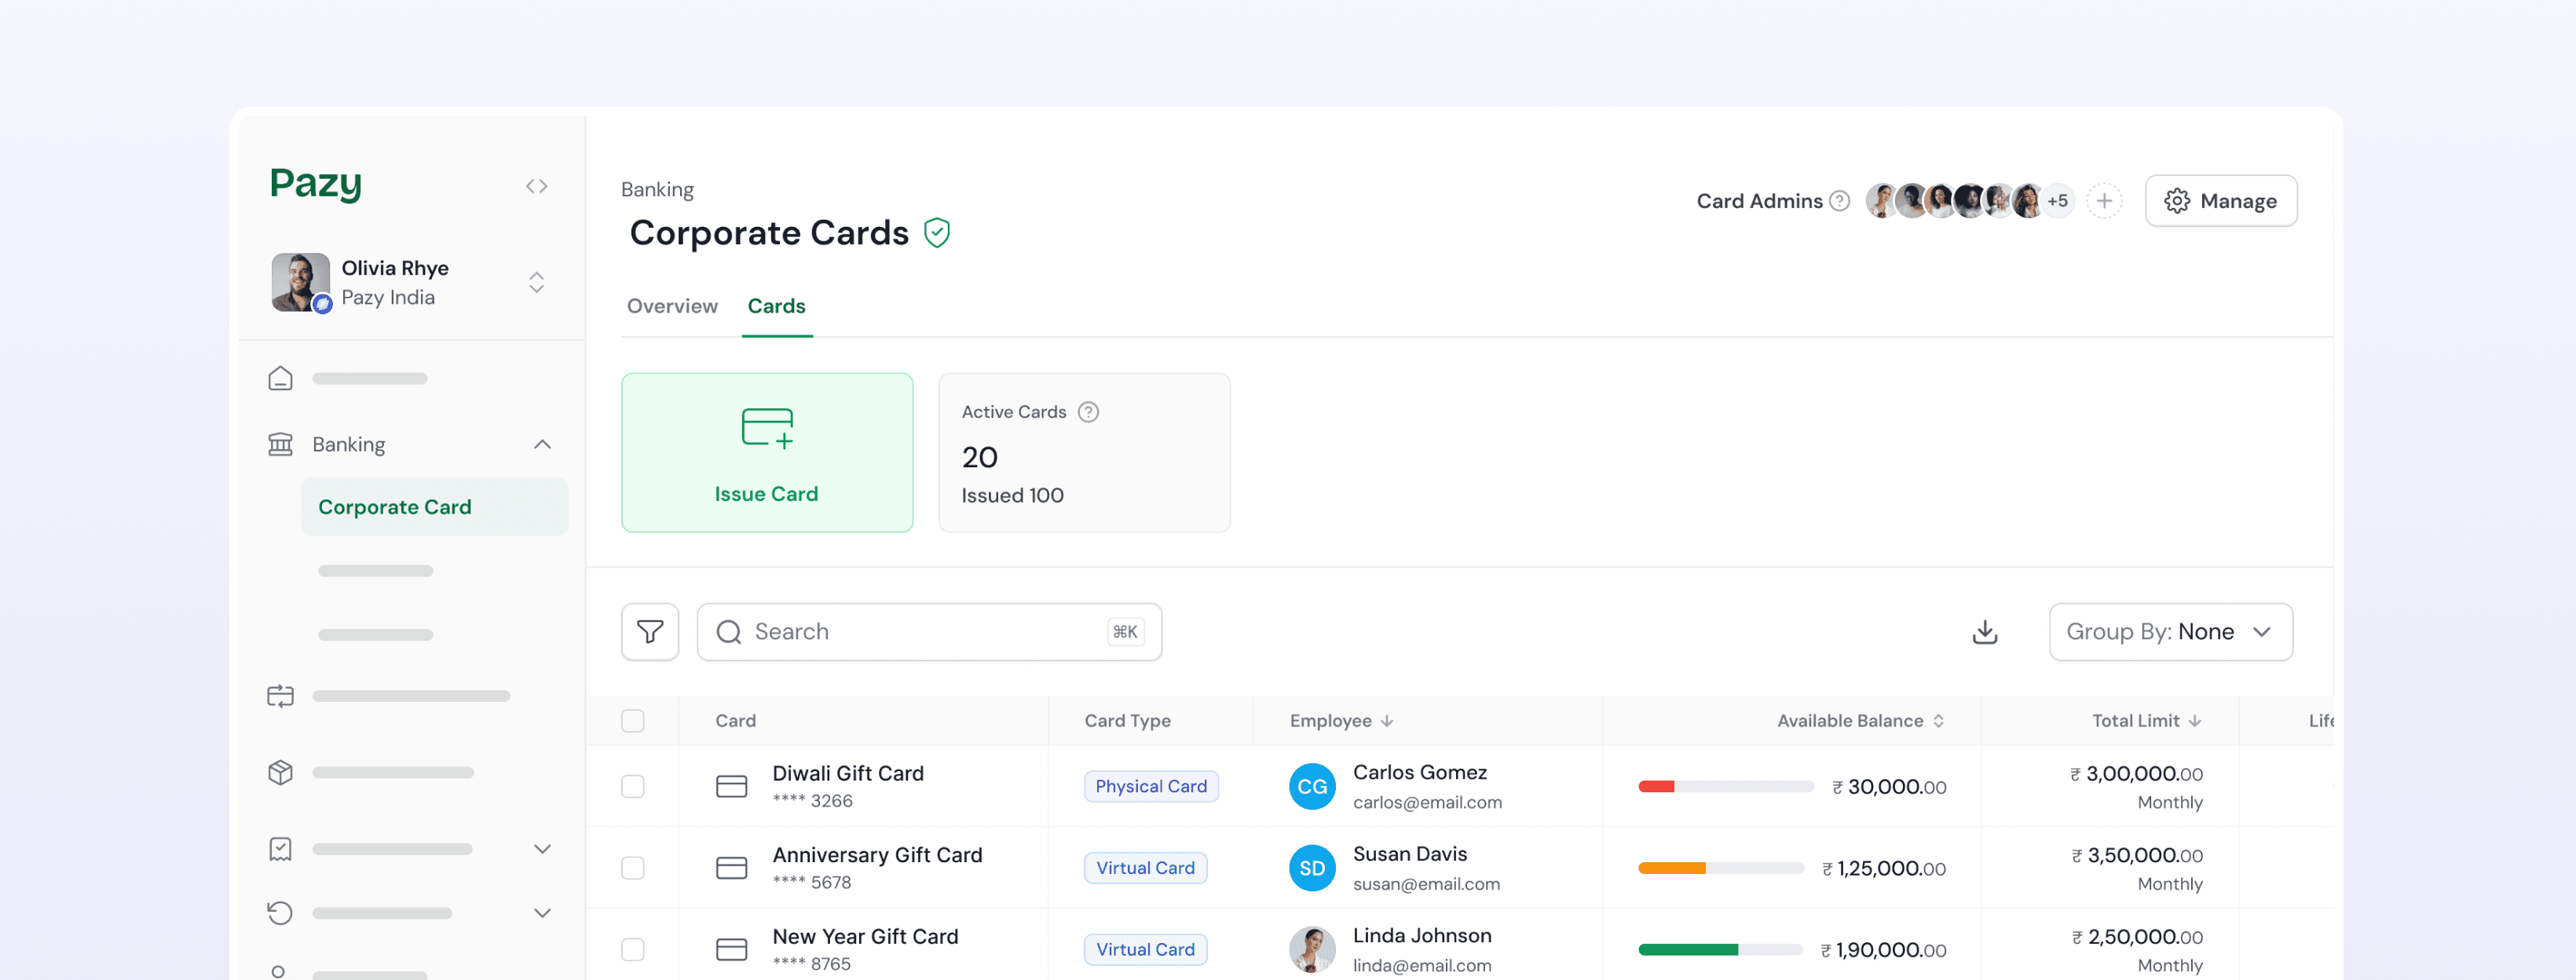Click the home icon in sidebar
2576x980 pixels.
[x=280, y=378]
